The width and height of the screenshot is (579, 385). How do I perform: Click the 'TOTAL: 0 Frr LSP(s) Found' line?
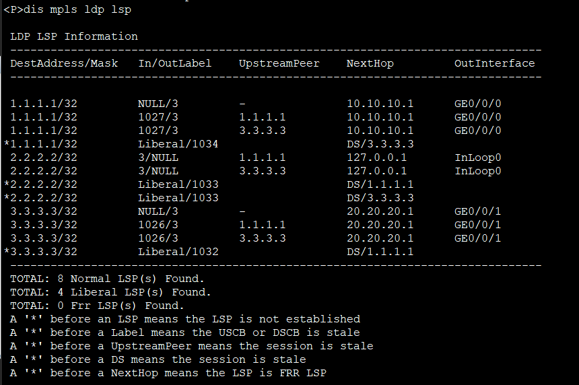point(97,306)
